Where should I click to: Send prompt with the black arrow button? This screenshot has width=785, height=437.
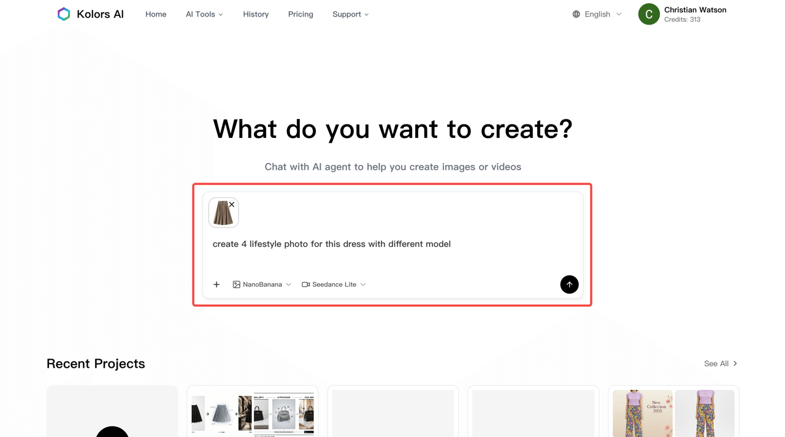pos(569,284)
